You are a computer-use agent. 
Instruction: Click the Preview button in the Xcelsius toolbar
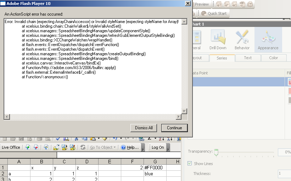pyautogui.click(x=201, y=4)
